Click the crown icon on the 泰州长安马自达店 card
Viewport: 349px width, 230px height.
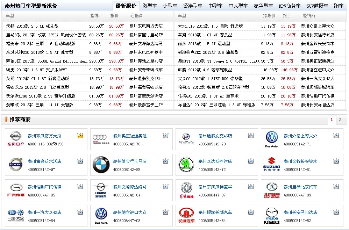coord(336,212)
